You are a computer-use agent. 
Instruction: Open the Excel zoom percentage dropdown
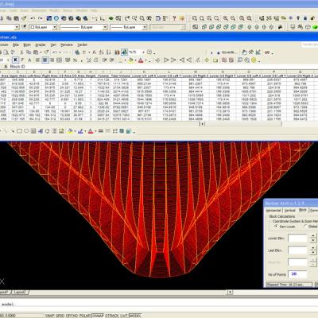[143, 52]
